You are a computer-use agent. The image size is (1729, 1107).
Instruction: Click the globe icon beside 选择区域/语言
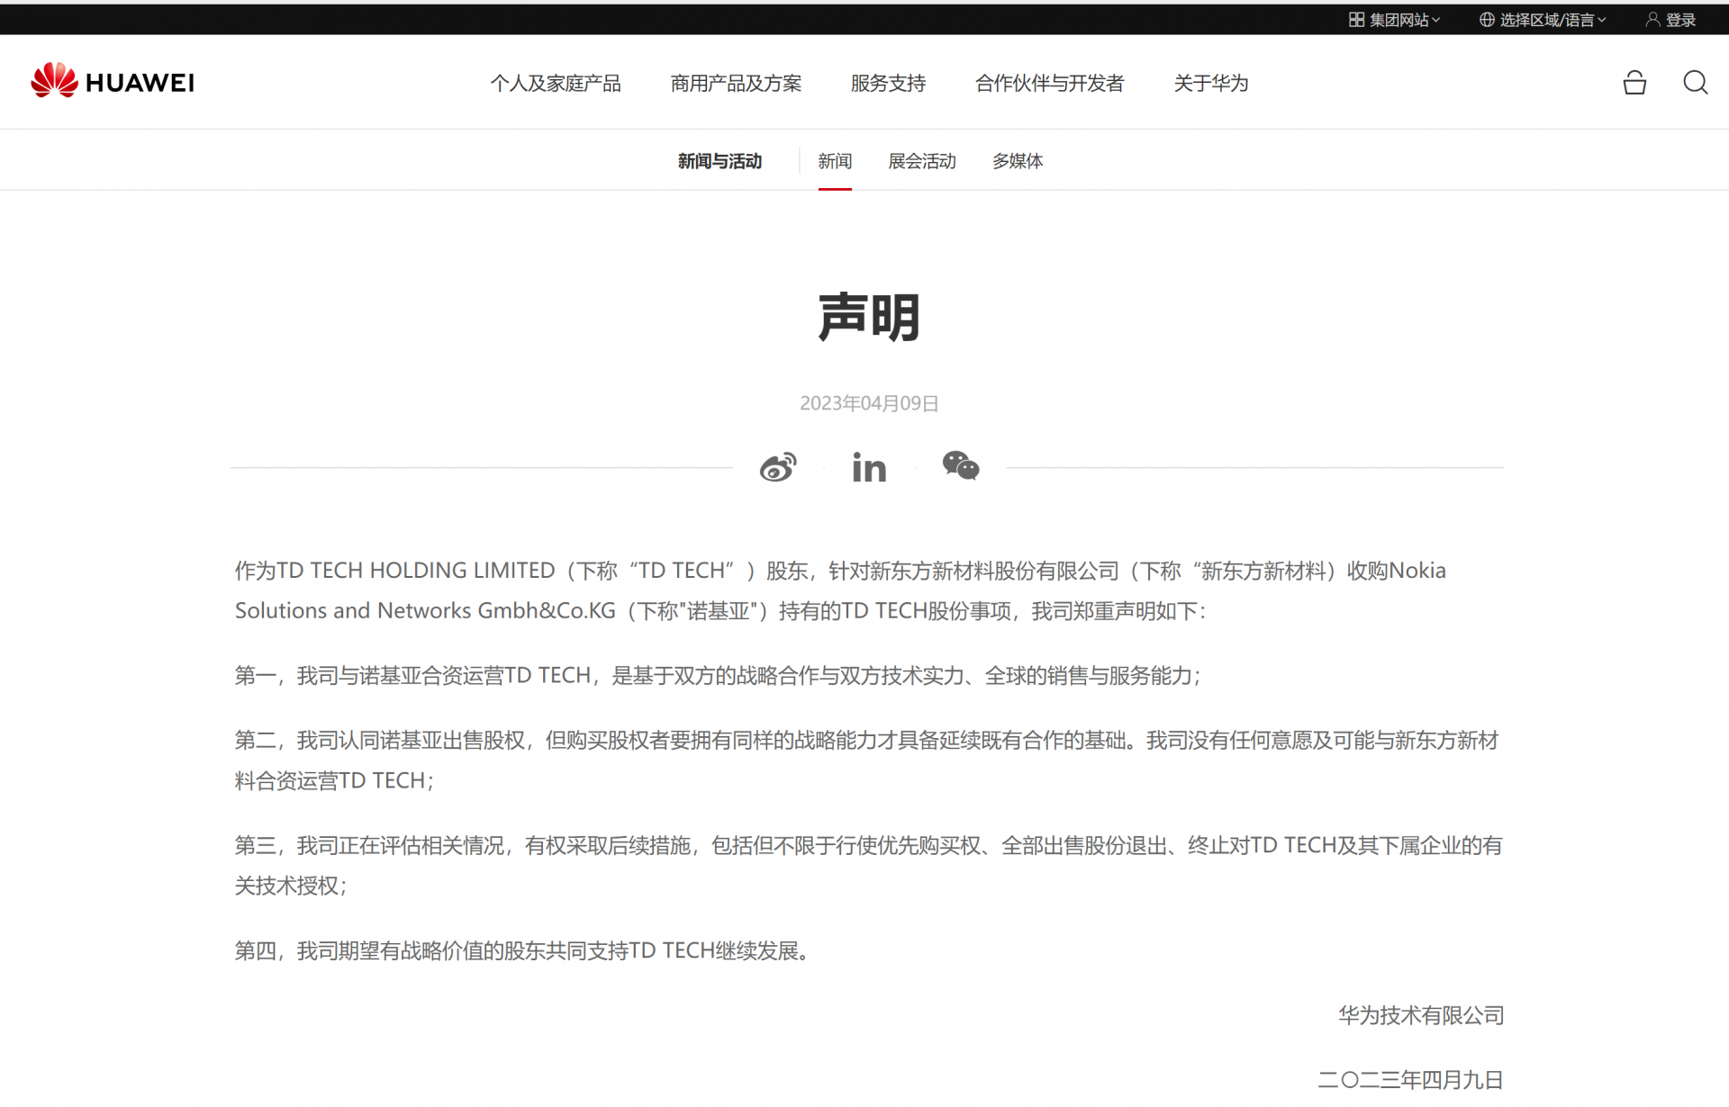pyautogui.click(x=1487, y=20)
